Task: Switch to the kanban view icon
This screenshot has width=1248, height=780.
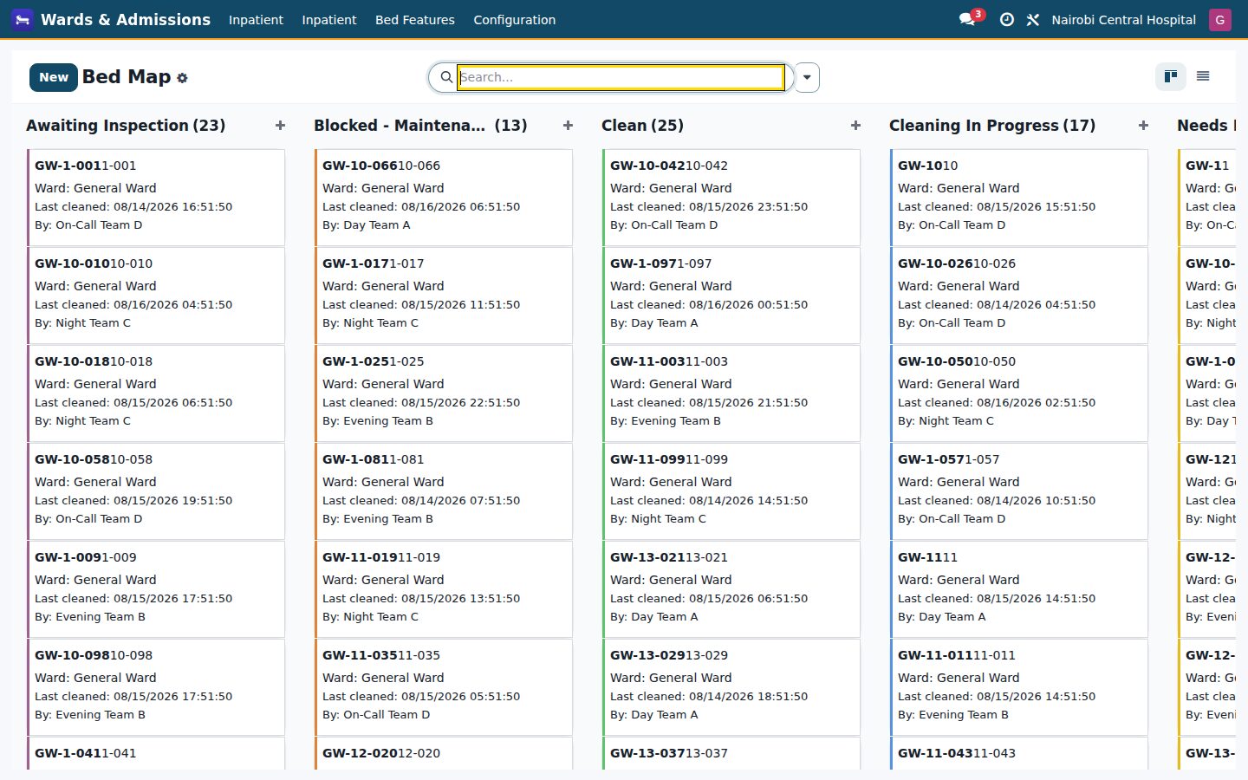Action: (1171, 76)
